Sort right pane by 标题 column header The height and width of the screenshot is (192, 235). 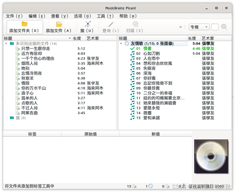point(153,38)
